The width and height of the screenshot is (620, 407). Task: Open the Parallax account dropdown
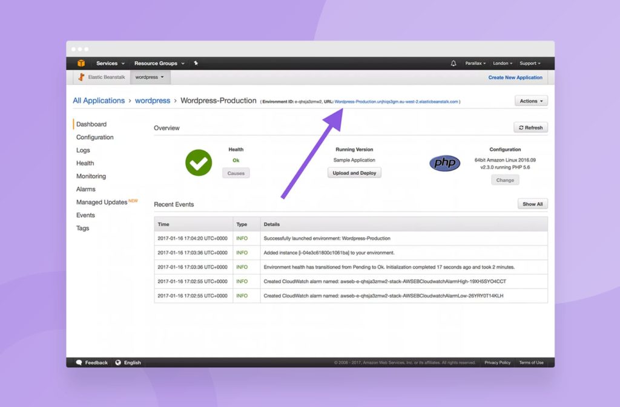475,63
